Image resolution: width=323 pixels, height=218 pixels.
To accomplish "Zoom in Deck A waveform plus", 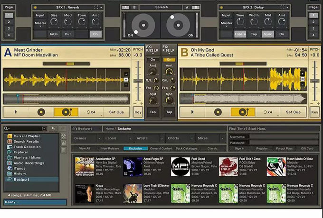I will (126, 74).
